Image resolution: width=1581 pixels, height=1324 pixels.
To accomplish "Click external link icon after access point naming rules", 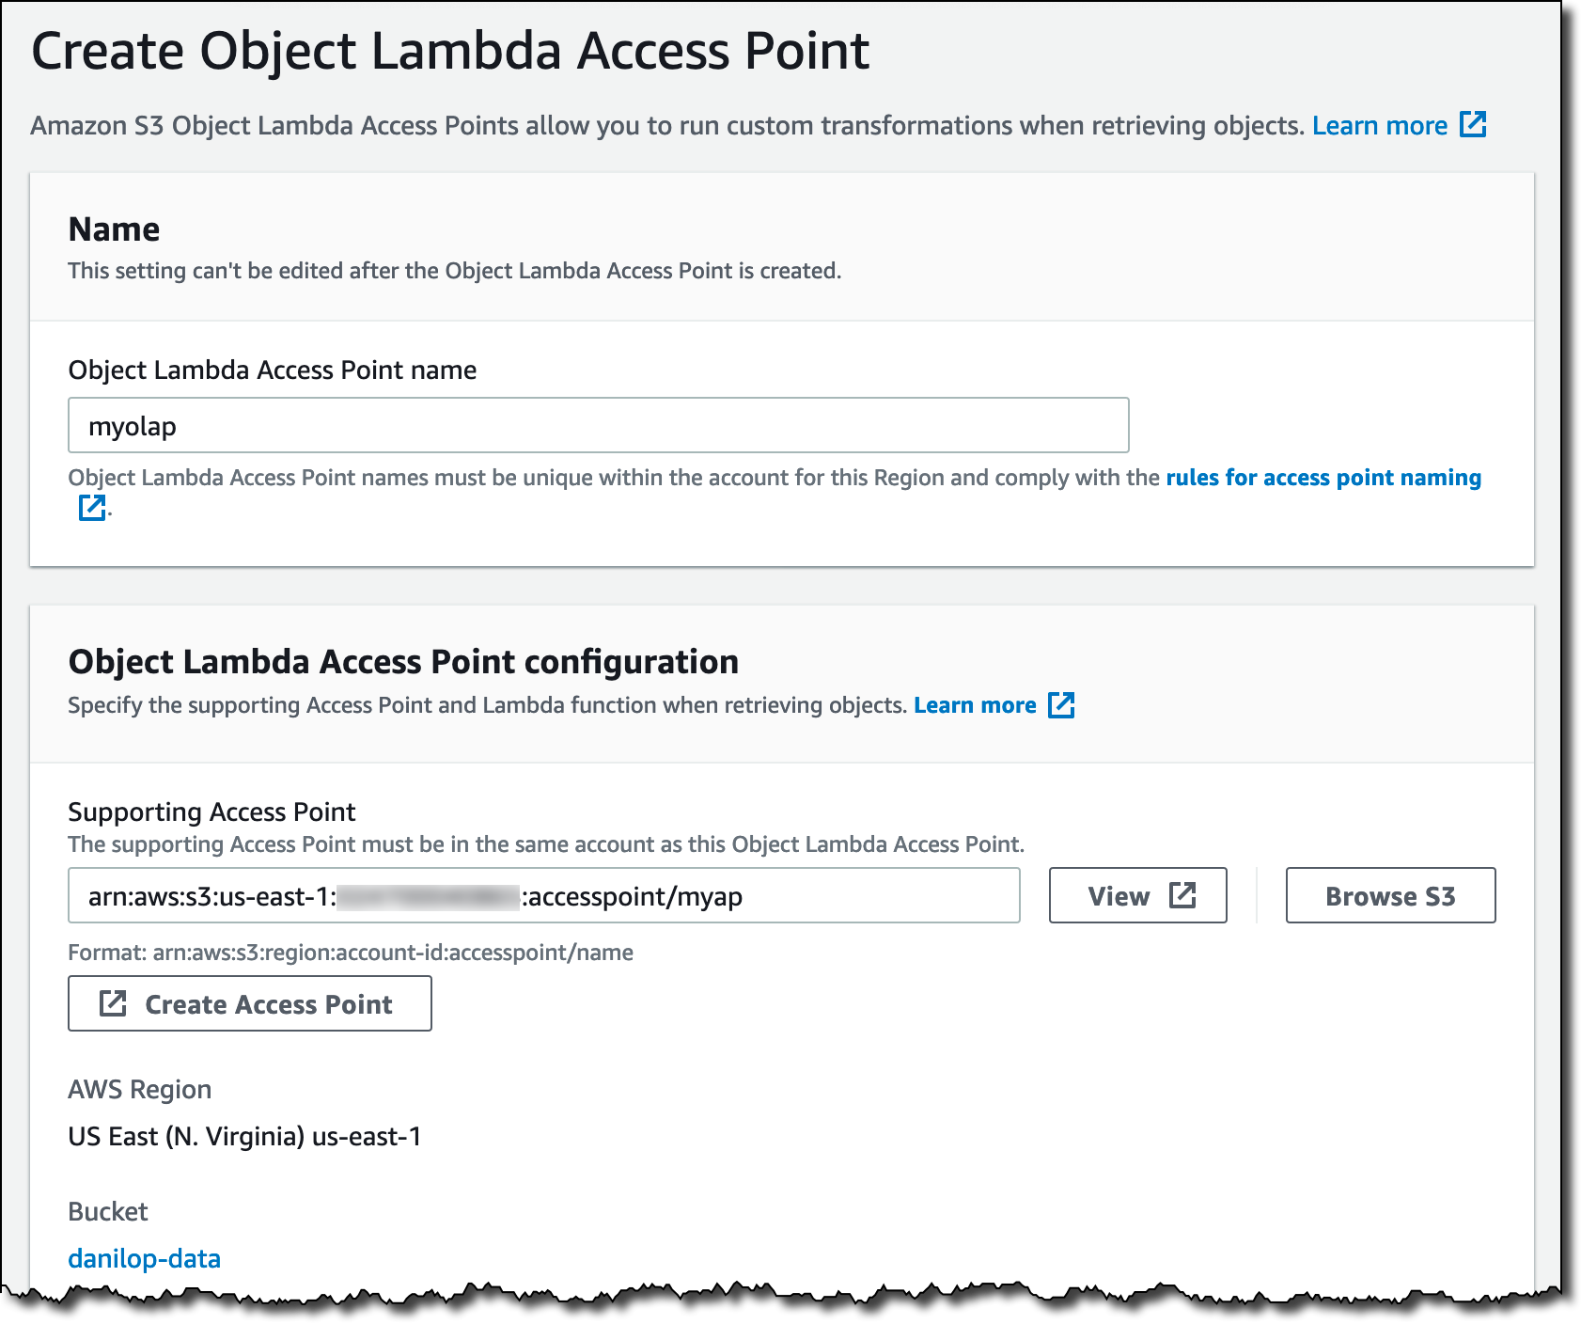I will pyautogui.click(x=92, y=508).
